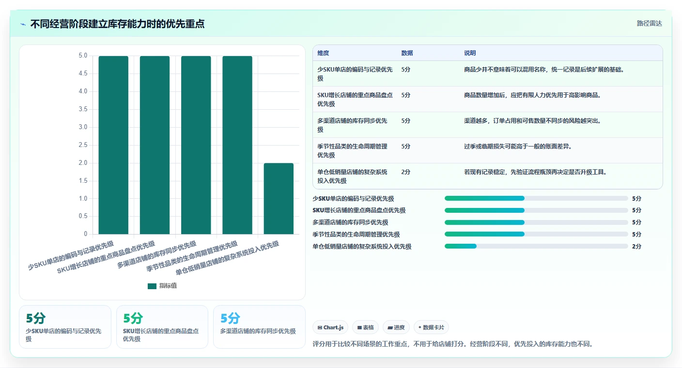
Task: Click progress bar for 多渠道店铺的库存同步优先级
Action: coord(536,222)
